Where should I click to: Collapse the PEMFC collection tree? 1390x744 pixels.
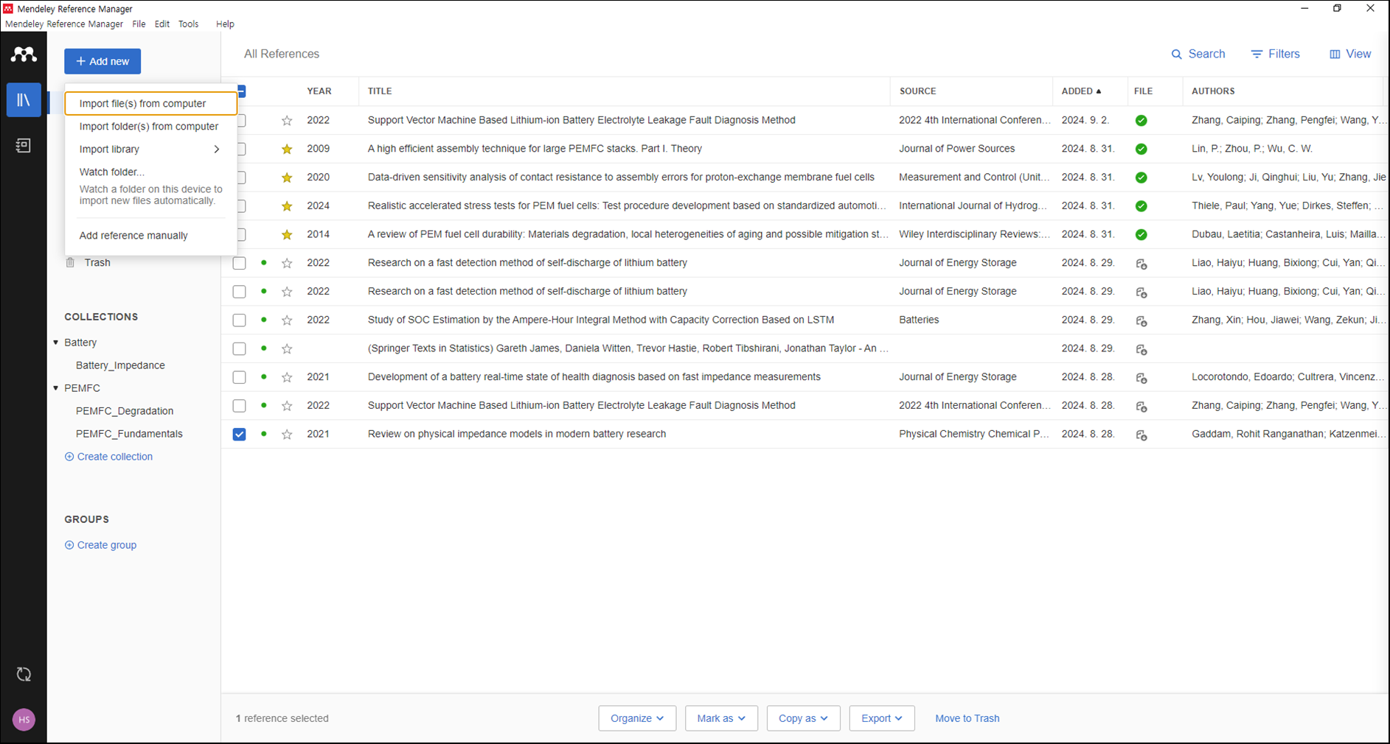click(56, 388)
